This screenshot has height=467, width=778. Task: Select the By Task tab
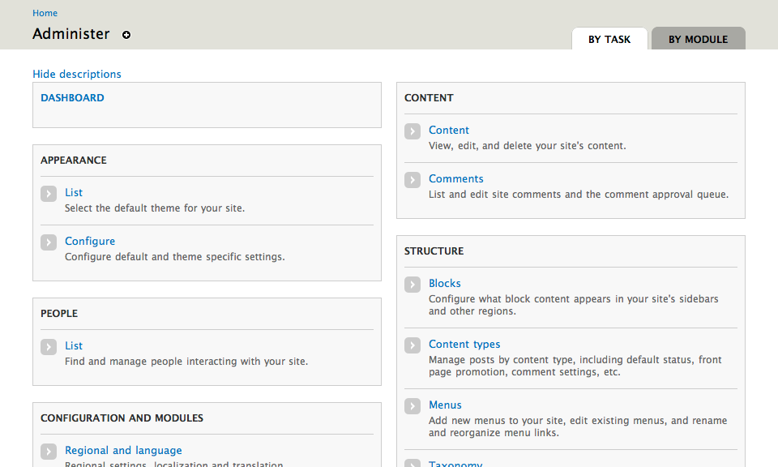(x=609, y=39)
